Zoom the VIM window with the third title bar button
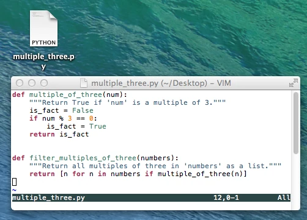 pyautogui.click(x=44, y=83)
